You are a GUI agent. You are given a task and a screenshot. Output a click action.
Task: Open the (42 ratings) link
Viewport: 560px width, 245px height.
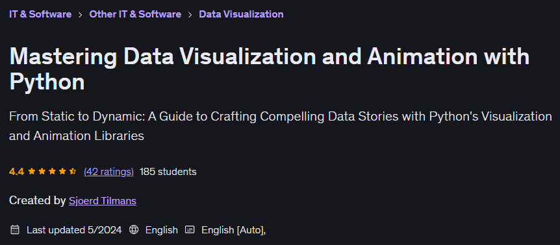[108, 172]
